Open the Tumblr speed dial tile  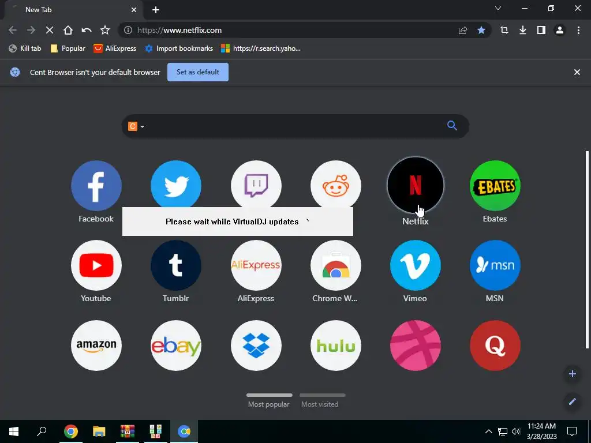(176, 265)
